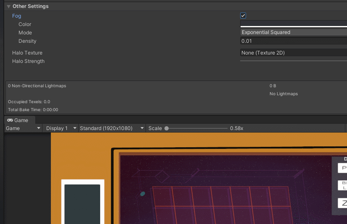This screenshot has width=347, height=224.
Task: Click the dark card with white frame
Action: [82, 202]
